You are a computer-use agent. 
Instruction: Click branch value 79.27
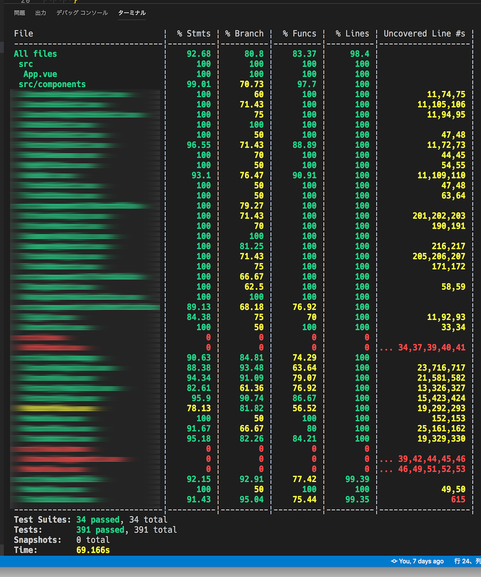coord(252,206)
